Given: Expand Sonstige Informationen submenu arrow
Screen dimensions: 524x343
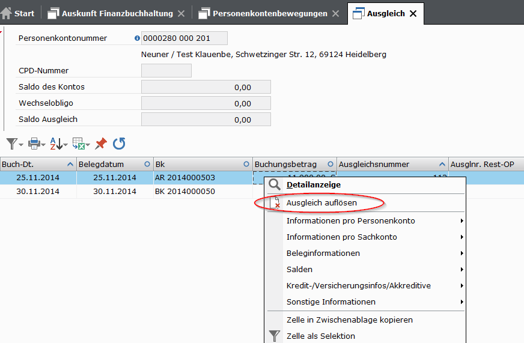Looking at the screenshot, I should pyautogui.click(x=462, y=302).
